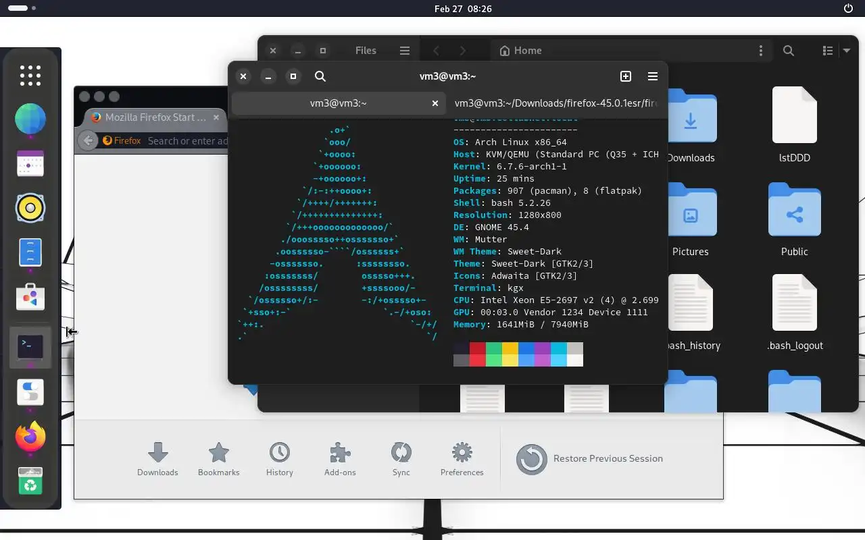865x540 pixels.
Task: Click the 'Kernel: 6.7.6-arch1-1' line
Action: (x=510, y=167)
